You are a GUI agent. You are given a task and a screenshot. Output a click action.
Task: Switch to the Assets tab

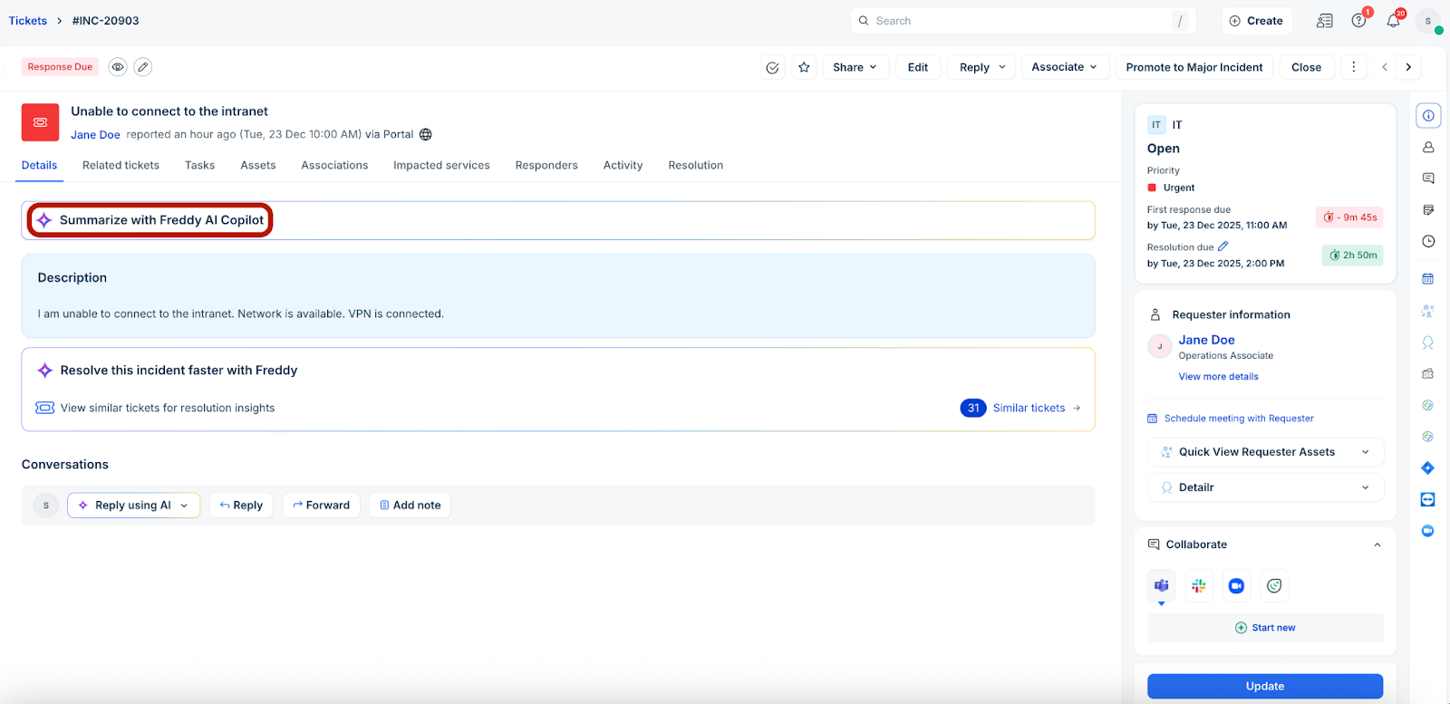[x=258, y=165]
